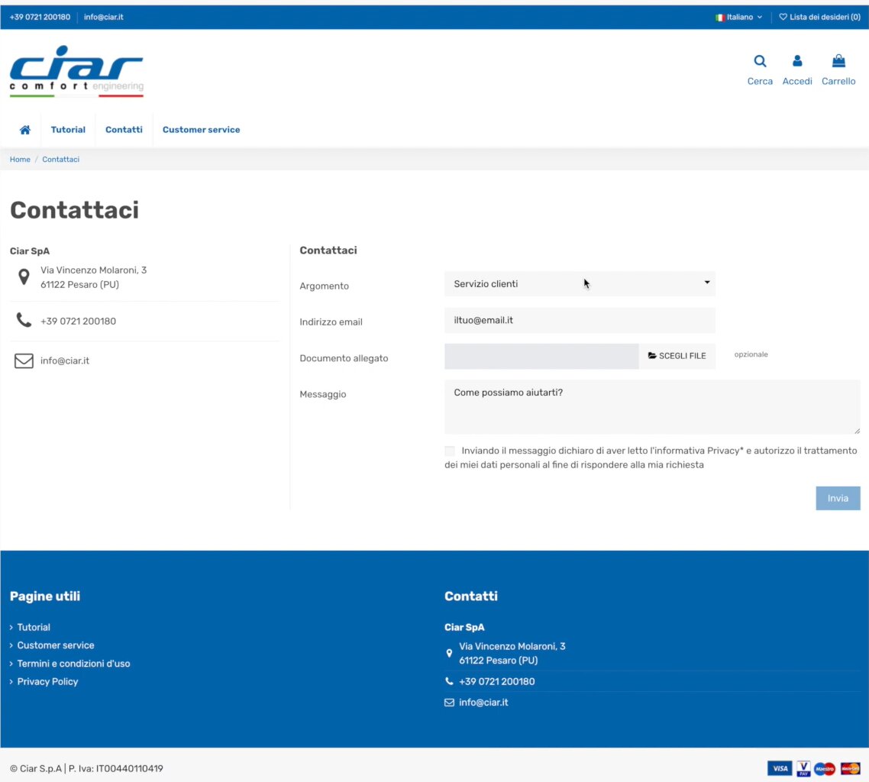The width and height of the screenshot is (869, 782).
Task: Open the Tutorial menu item
Action: [x=68, y=130]
